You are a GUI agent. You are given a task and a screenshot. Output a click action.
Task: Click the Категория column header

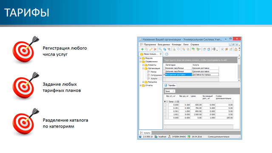pos(178,65)
